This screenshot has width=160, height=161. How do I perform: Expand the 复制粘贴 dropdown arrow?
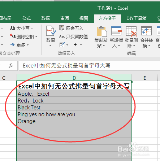coord(104,46)
